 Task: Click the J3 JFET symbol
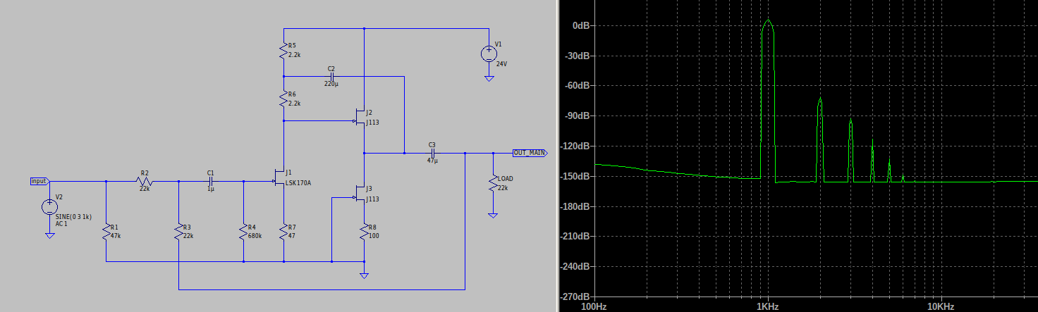[360, 195]
